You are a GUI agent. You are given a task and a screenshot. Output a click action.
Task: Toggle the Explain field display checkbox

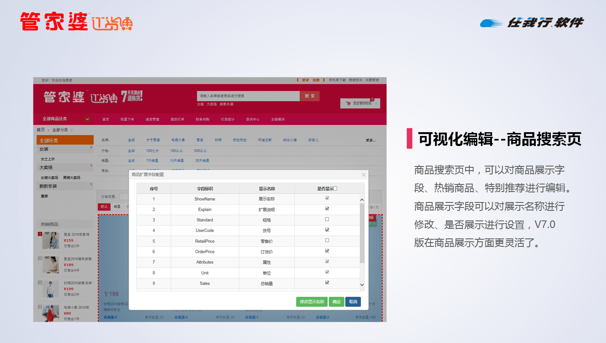(327, 209)
